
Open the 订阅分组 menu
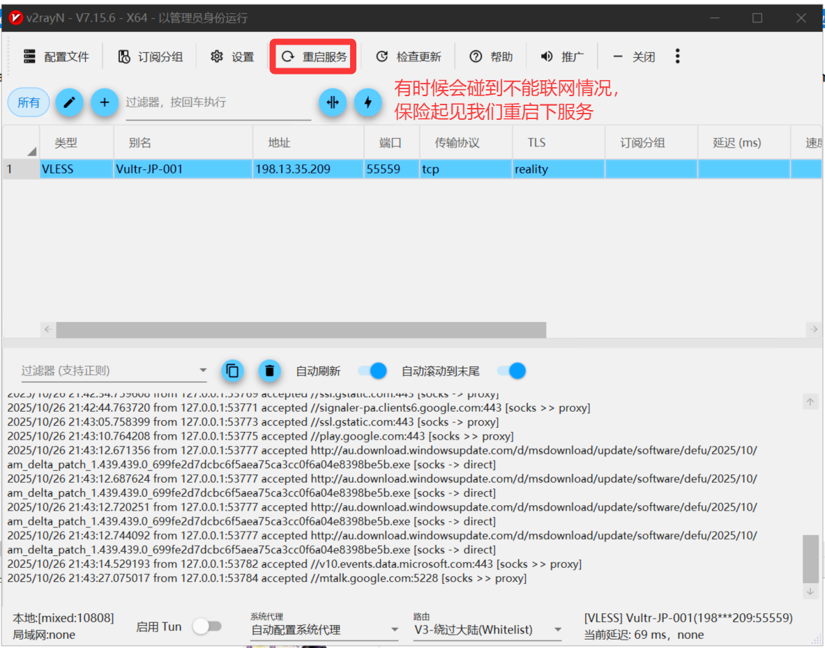150,56
